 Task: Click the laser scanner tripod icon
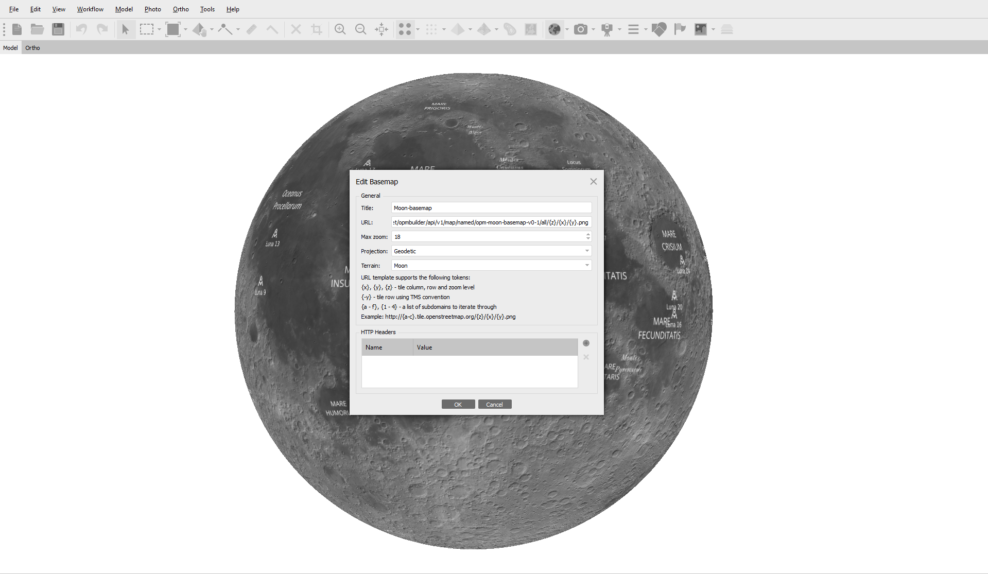pos(607,29)
